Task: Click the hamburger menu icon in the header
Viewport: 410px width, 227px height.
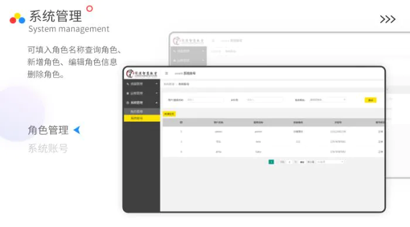Action: pyautogui.click(x=166, y=73)
